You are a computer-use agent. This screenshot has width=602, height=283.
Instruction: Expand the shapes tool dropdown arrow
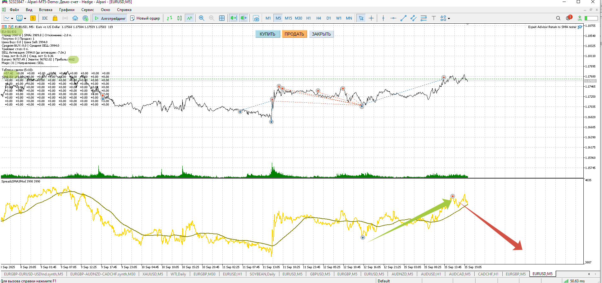(x=449, y=18)
